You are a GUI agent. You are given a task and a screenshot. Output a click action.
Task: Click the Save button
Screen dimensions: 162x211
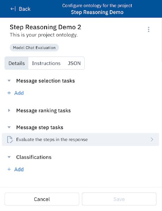pos(119,199)
